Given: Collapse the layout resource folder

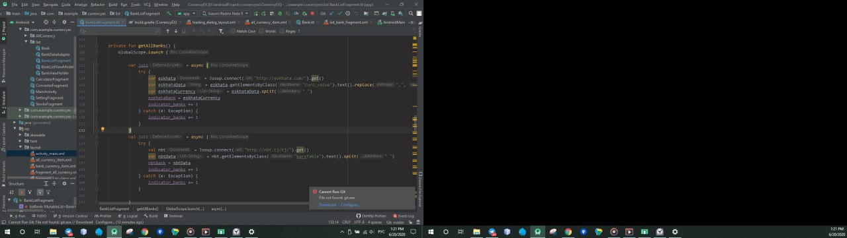Looking at the screenshot, I should tap(21, 148).
